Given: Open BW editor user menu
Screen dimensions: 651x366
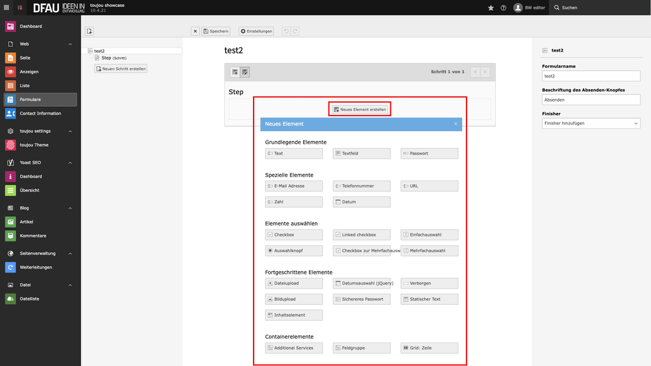Looking at the screenshot, I should tap(529, 8).
